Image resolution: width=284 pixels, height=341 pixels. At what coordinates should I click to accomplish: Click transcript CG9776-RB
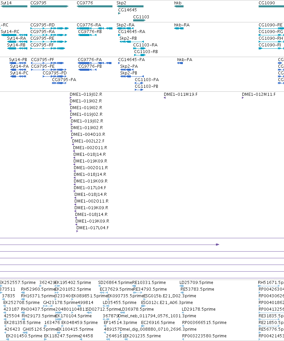point(90,32)
